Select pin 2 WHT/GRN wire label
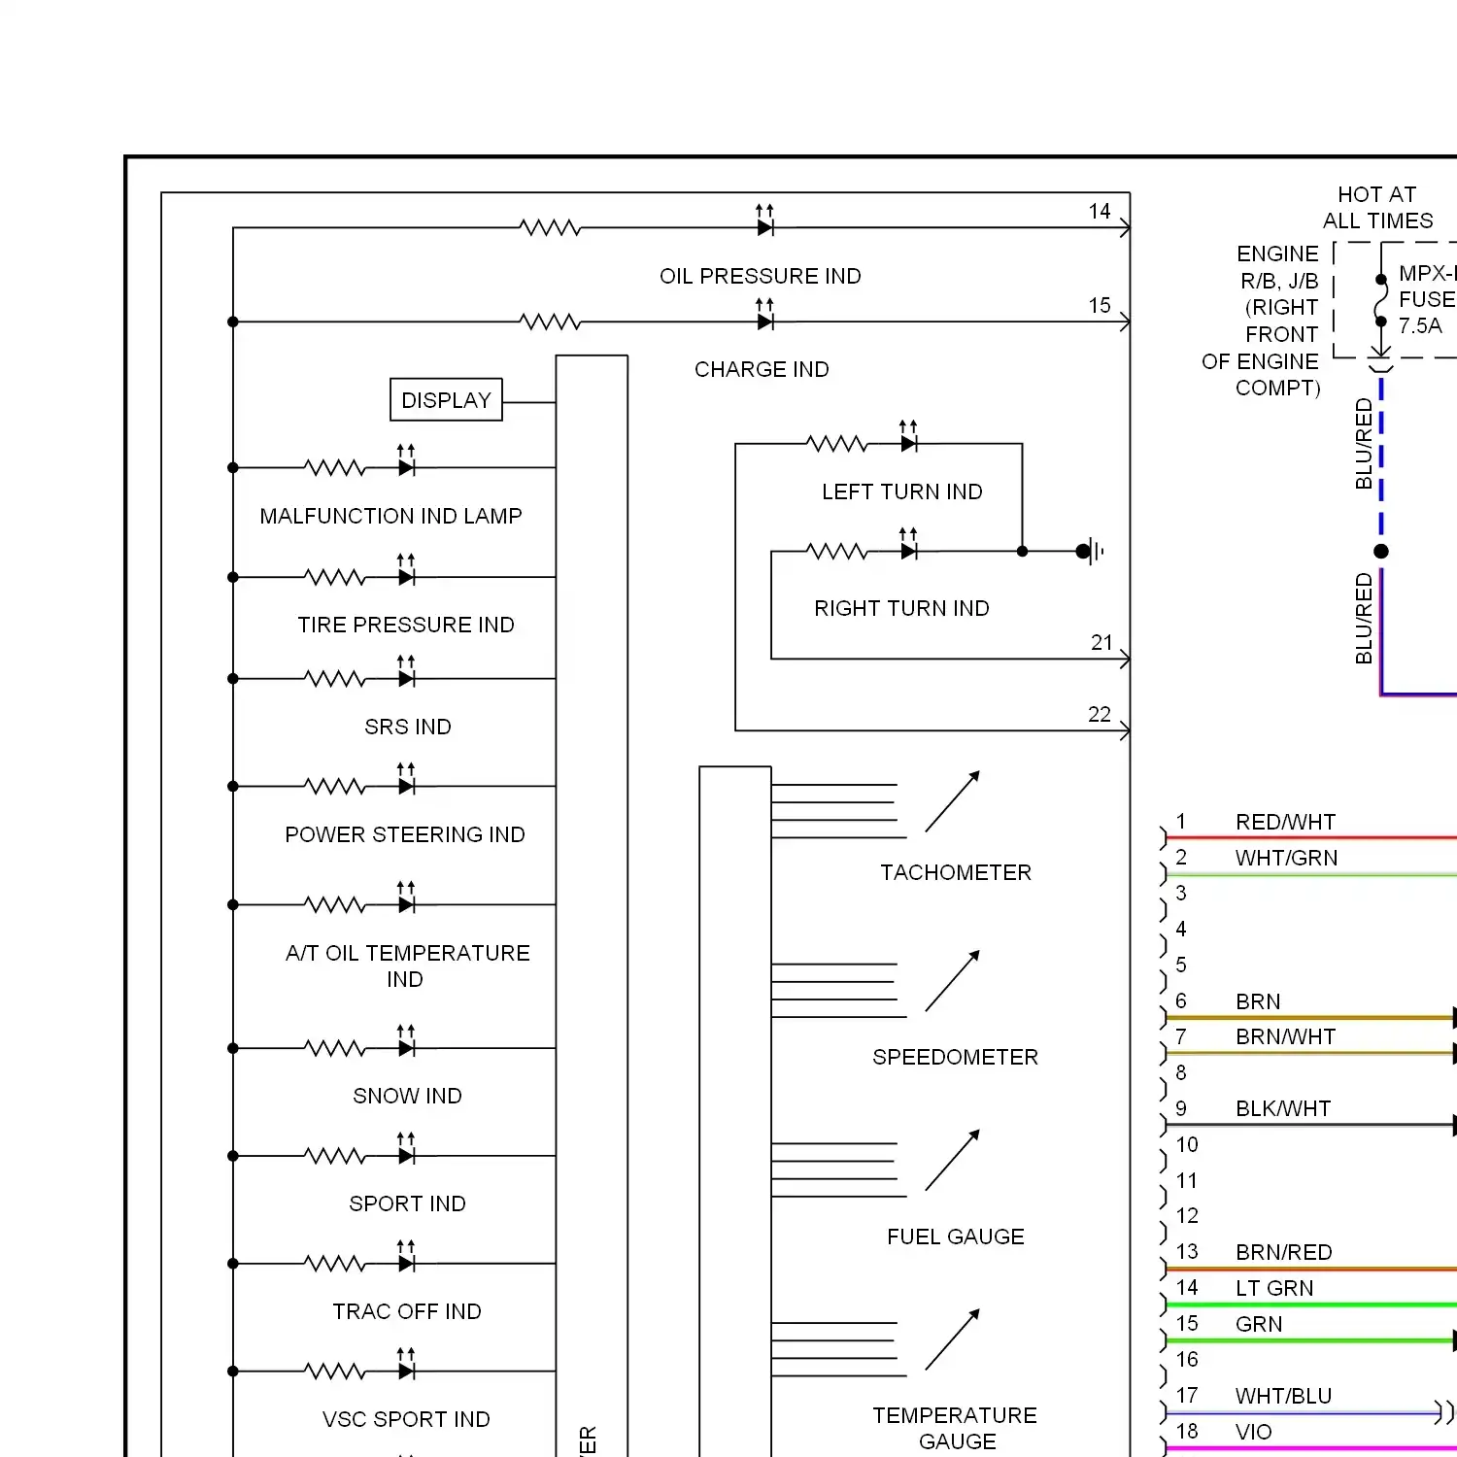 tap(1286, 858)
